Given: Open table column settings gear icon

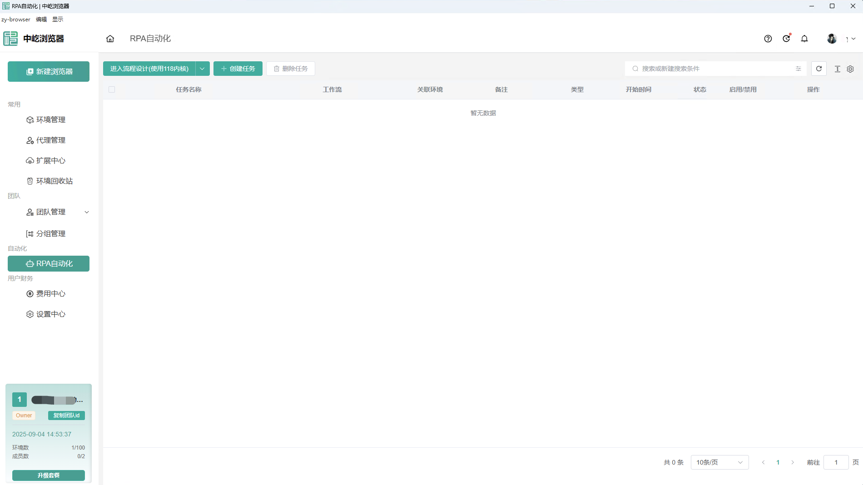Looking at the screenshot, I should pyautogui.click(x=850, y=69).
